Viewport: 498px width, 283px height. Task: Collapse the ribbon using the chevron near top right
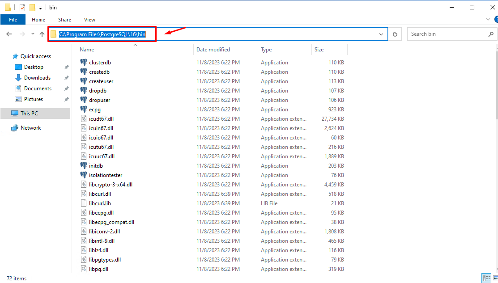488,19
